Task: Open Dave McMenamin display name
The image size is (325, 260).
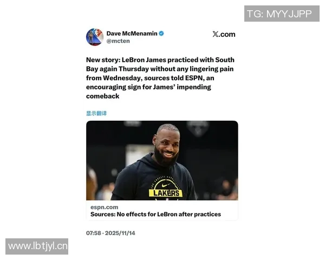Action: 132,34
